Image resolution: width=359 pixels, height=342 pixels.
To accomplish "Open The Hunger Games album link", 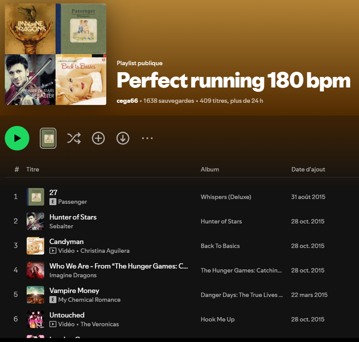I will tap(241, 270).
